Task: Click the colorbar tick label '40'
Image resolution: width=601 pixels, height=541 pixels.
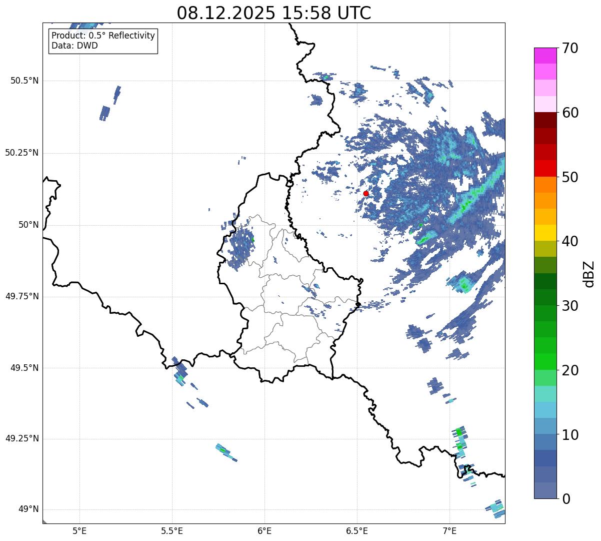Action: [570, 241]
